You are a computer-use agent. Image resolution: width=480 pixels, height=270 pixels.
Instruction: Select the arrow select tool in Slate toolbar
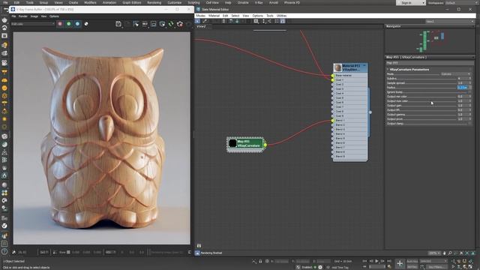click(197, 21)
